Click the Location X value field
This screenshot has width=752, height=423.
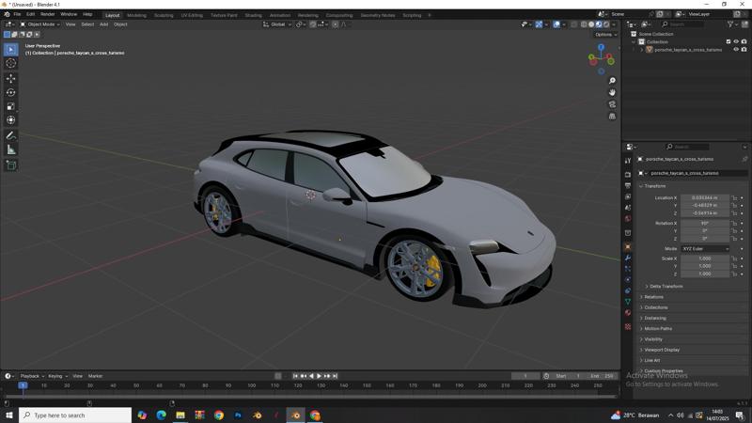(704, 198)
